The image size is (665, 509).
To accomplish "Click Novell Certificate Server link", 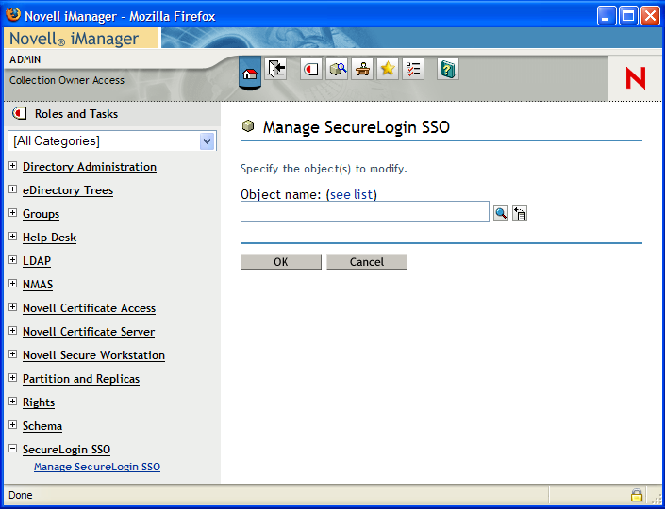I will (89, 332).
